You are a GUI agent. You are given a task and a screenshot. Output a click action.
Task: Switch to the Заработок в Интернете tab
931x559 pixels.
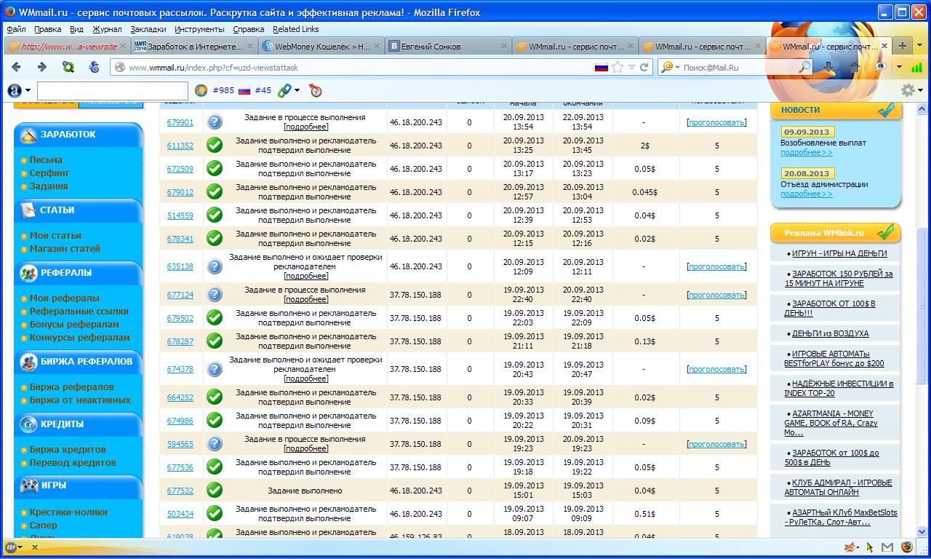(x=195, y=46)
